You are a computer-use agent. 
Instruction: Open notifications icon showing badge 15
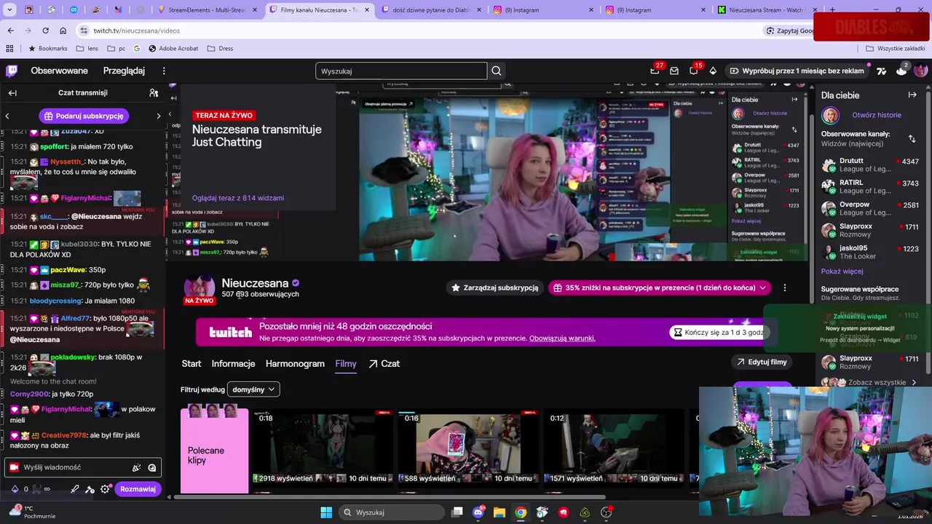[x=694, y=71]
